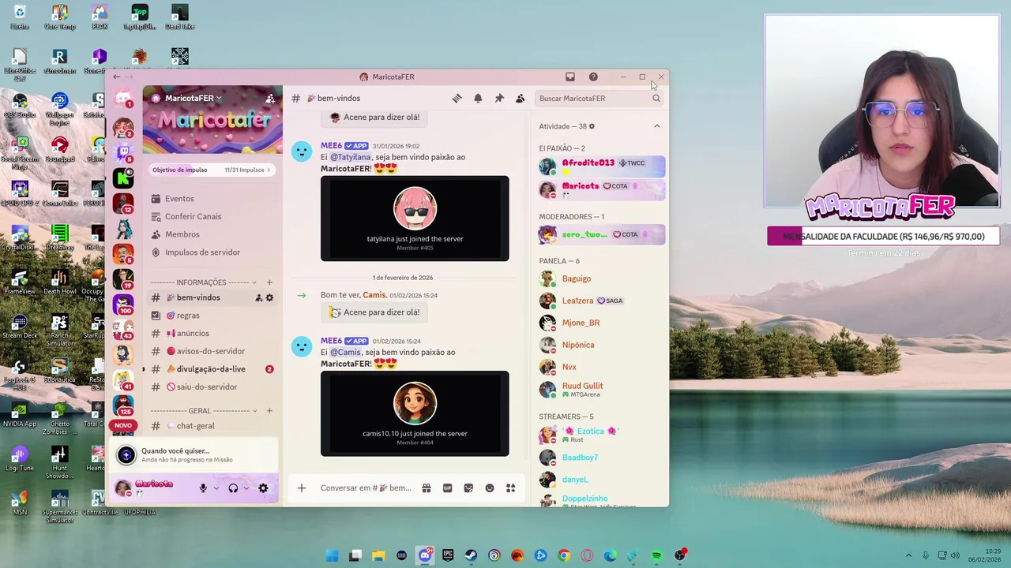Click the @Tatyilana mention
This screenshot has height=568, width=1011.
(x=350, y=157)
